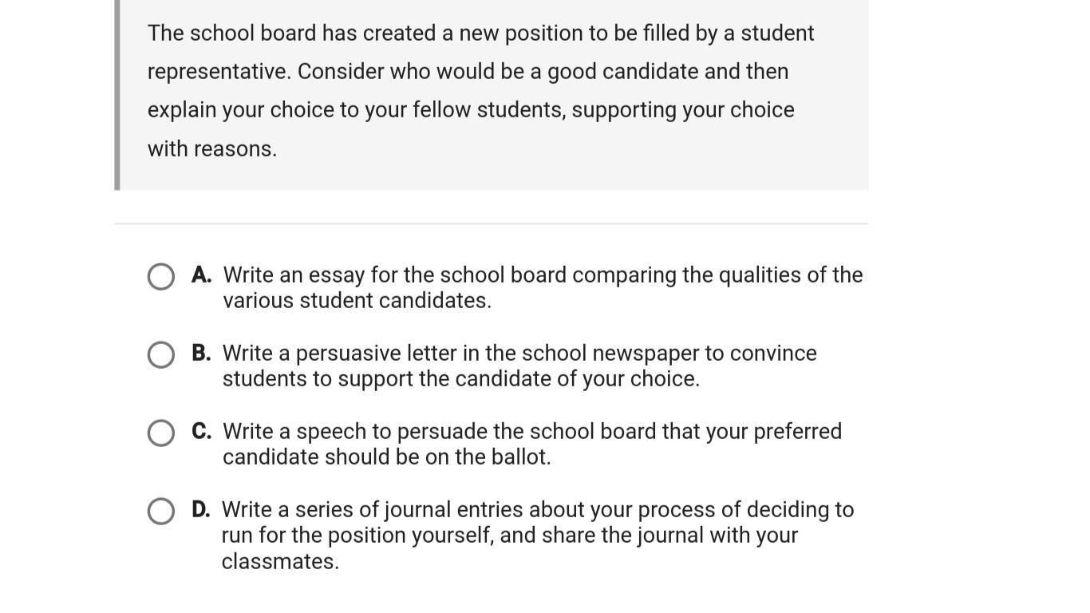Click the bold "D." letter label
Image resolution: width=1090 pixels, height=613 pixels.
201,510
